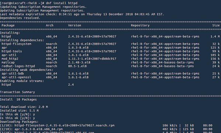Click the Version column header
This screenshot has width=221, height=133.
(x=75, y=25)
